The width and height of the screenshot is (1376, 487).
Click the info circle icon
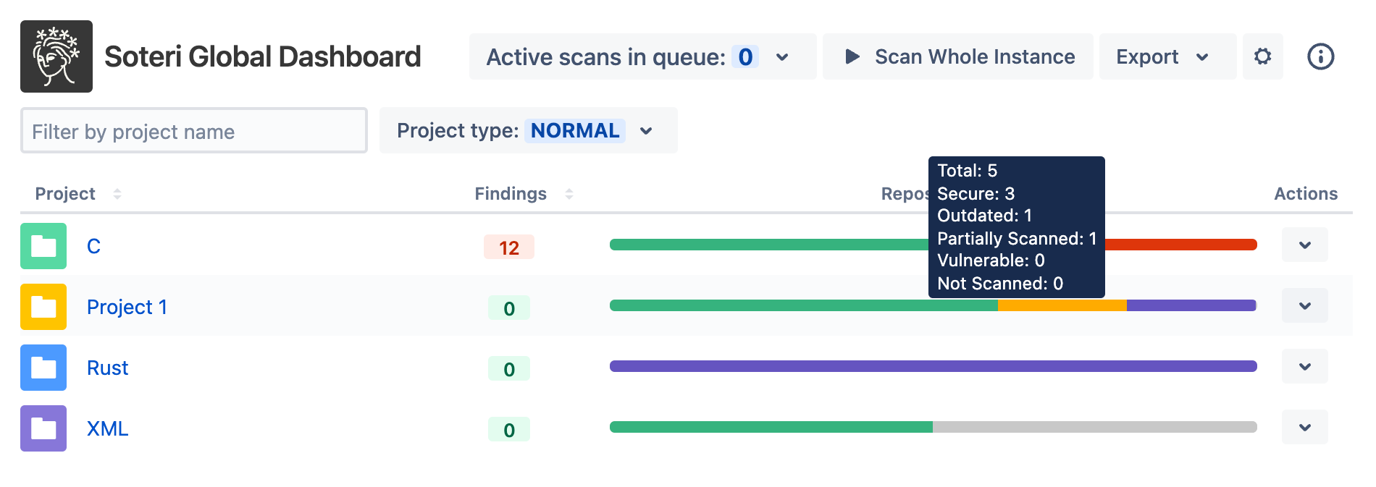pos(1320,56)
